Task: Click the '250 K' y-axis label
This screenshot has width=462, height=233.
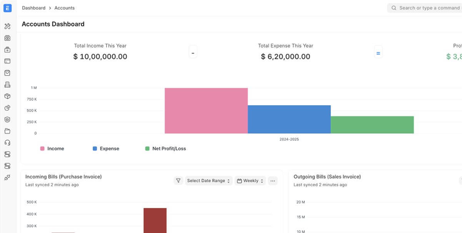Action: coord(32,122)
